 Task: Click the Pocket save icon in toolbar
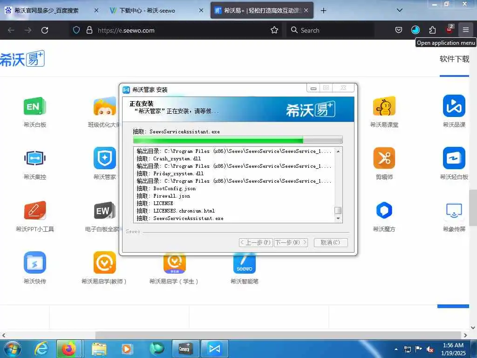click(399, 30)
